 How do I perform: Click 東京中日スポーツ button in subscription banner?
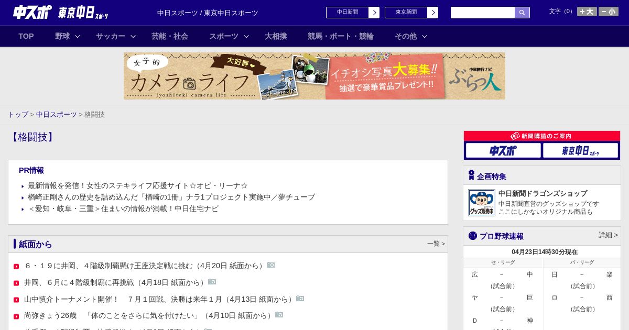coord(580,150)
